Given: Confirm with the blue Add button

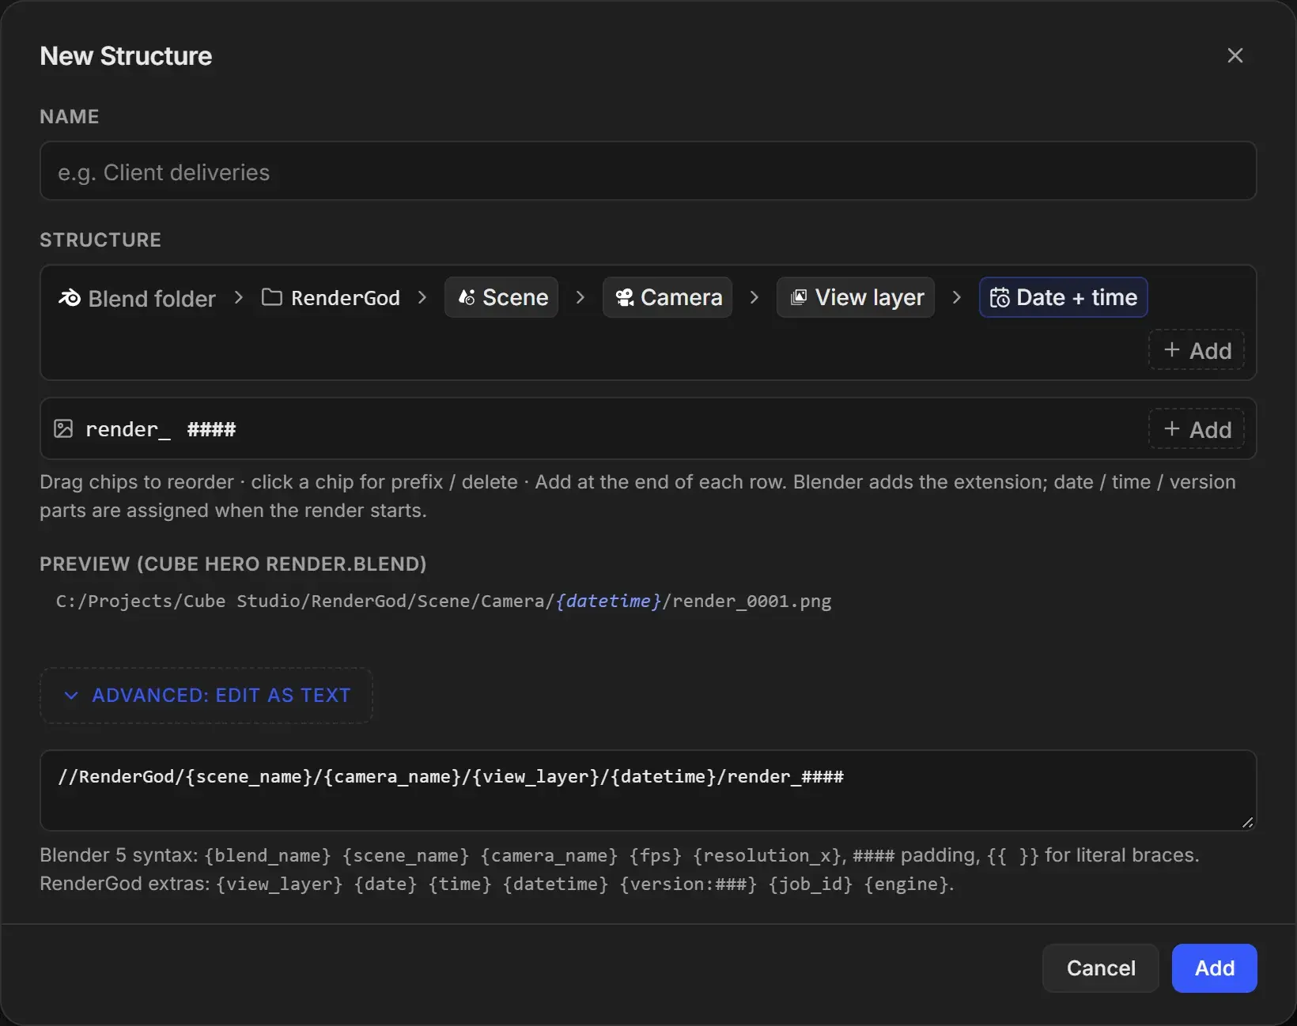Looking at the screenshot, I should tap(1215, 968).
